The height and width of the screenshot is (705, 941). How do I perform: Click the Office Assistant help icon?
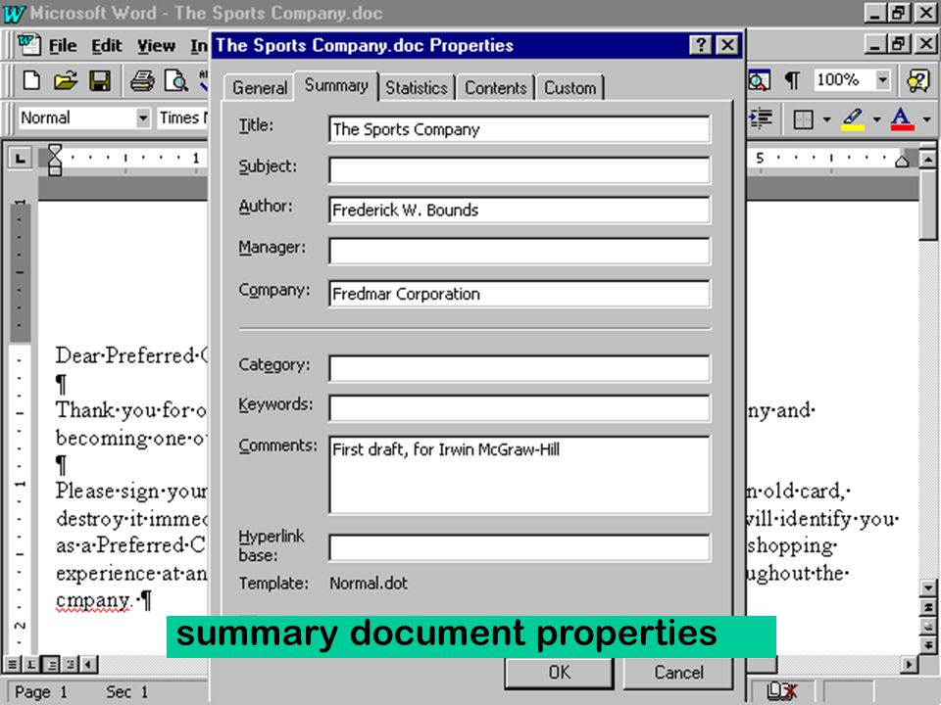coord(918,80)
